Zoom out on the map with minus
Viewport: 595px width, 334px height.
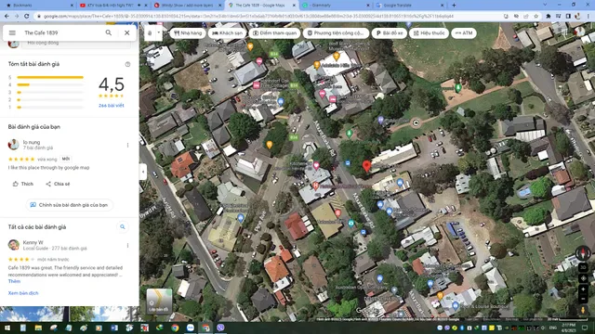(583, 299)
